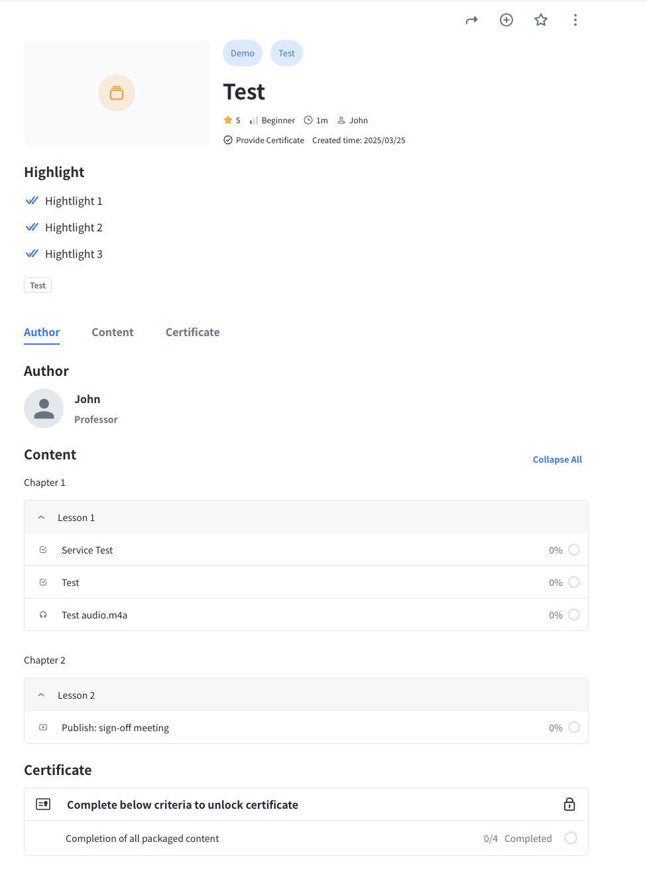Click John's author avatar icon

tap(44, 408)
